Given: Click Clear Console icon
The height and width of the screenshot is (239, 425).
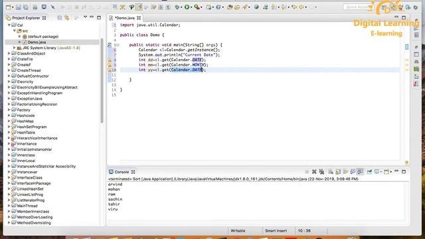Looking at the screenshot, I should (x=331, y=172).
